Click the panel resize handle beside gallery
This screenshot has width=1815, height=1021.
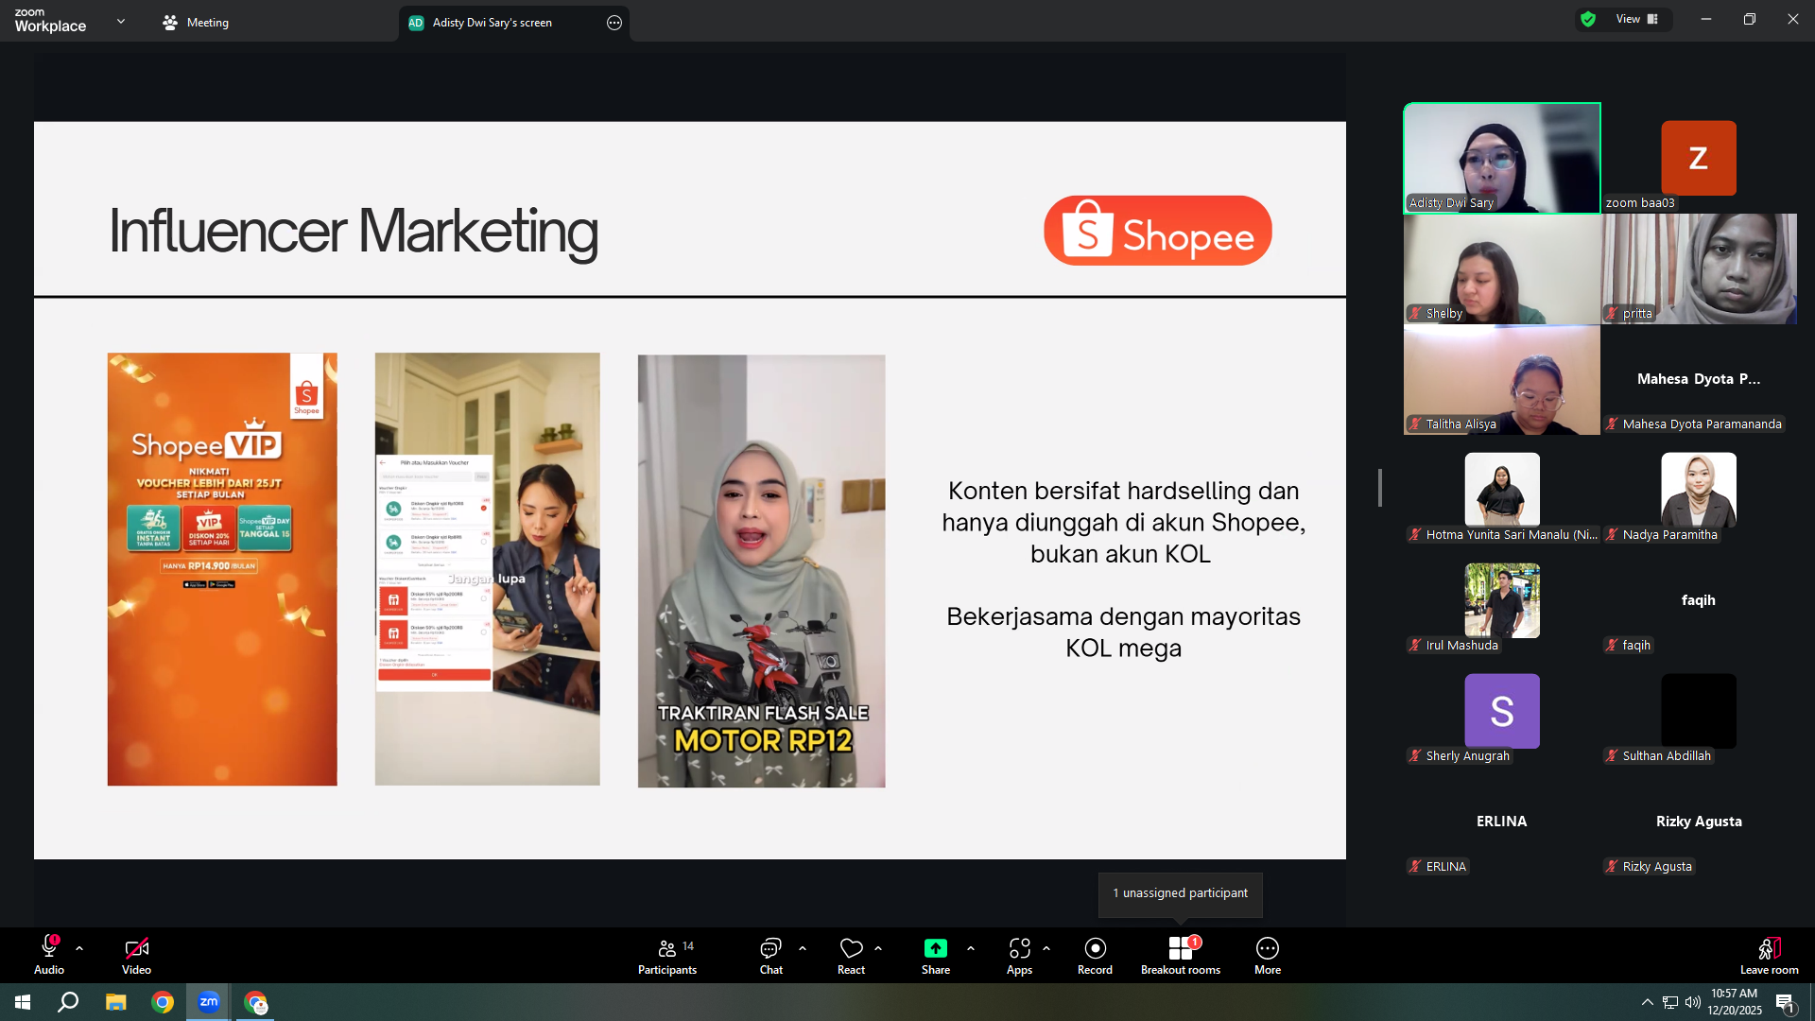[x=1380, y=488]
